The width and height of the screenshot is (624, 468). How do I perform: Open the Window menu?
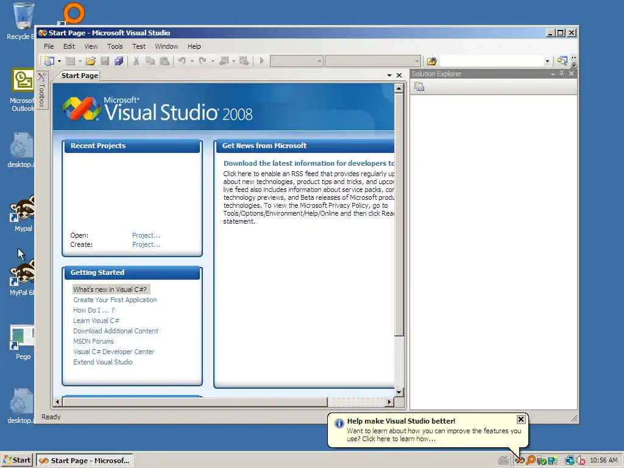coord(166,46)
